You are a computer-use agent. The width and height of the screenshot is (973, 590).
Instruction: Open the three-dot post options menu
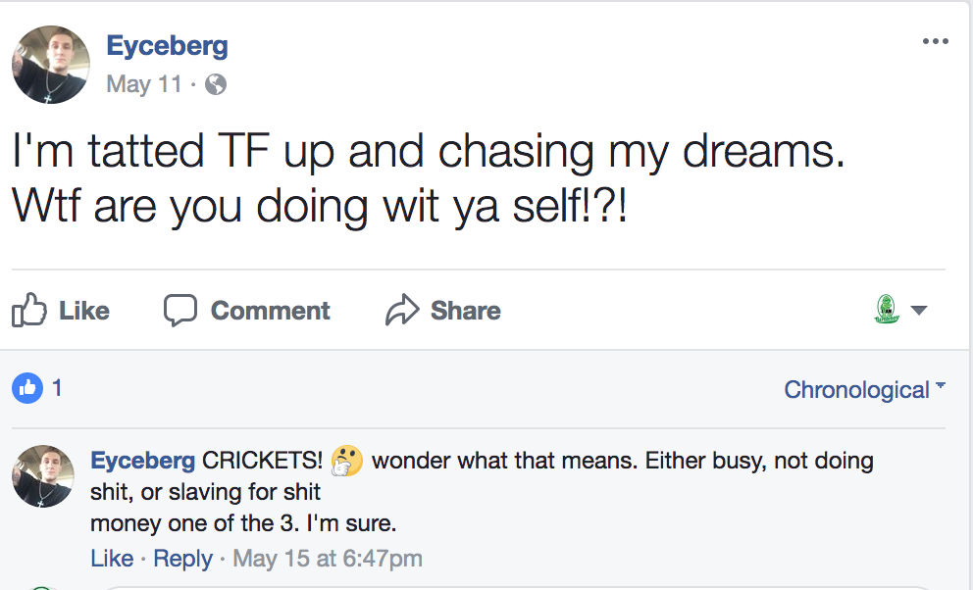pos(936,41)
